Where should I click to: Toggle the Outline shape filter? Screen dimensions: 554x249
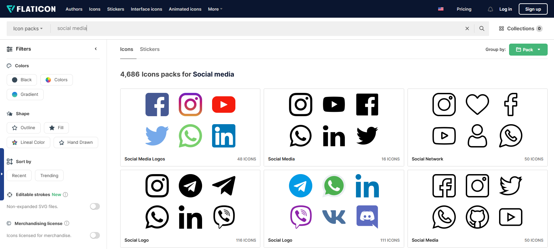tap(24, 128)
